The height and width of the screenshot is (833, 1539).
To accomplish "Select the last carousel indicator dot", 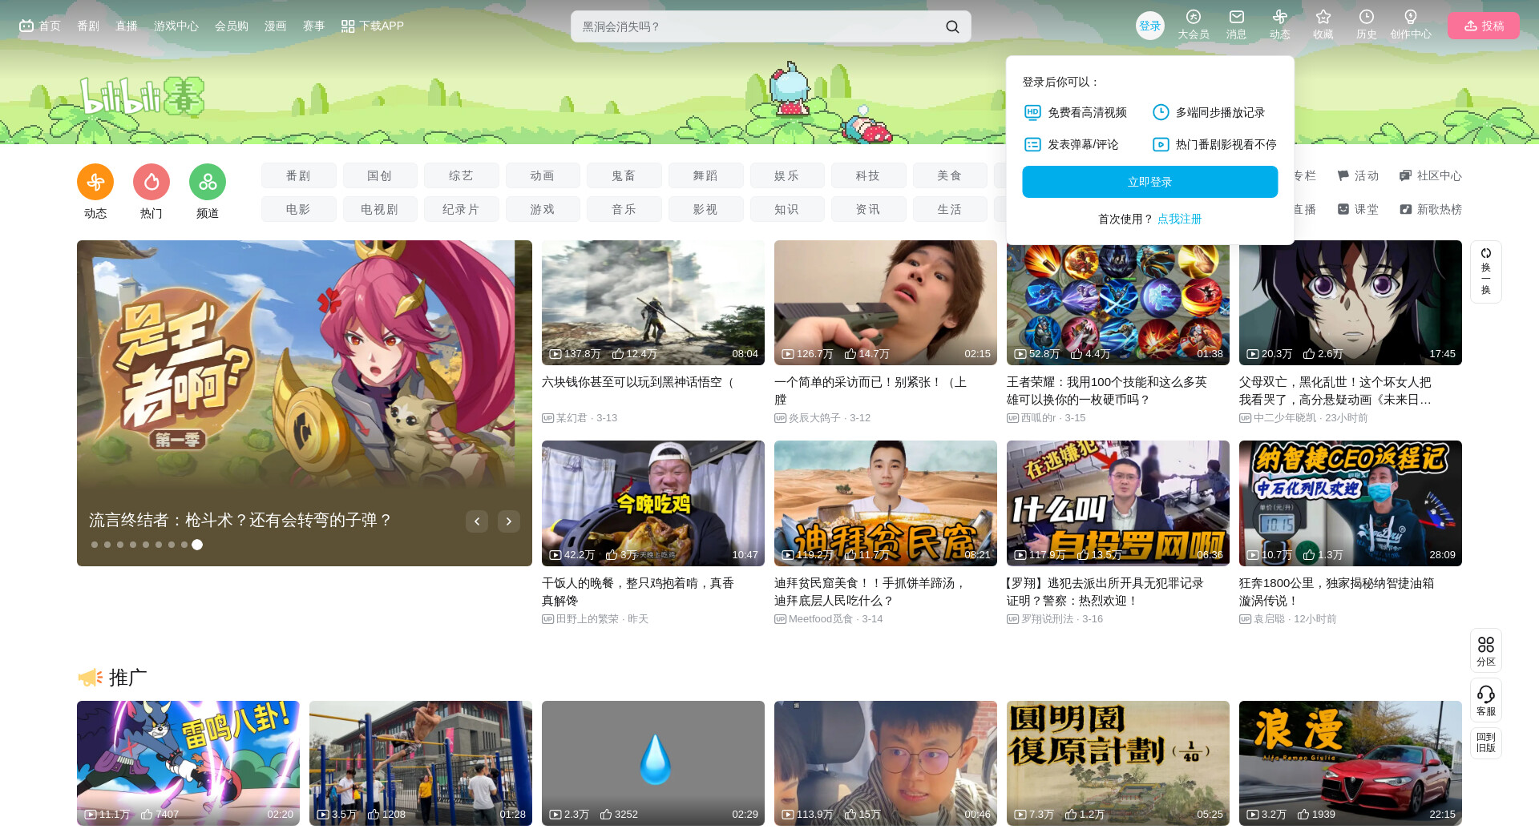I will pyautogui.click(x=197, y=545).
